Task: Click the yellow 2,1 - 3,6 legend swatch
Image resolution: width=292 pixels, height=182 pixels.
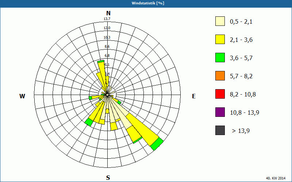Action: click(220, 39)
